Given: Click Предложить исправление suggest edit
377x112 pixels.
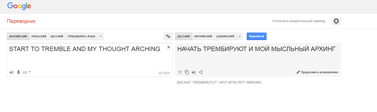Looking at the screenshot, I should point(317,72).
